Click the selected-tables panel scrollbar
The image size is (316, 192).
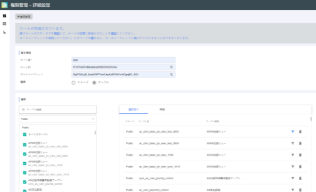coord(311,119)
